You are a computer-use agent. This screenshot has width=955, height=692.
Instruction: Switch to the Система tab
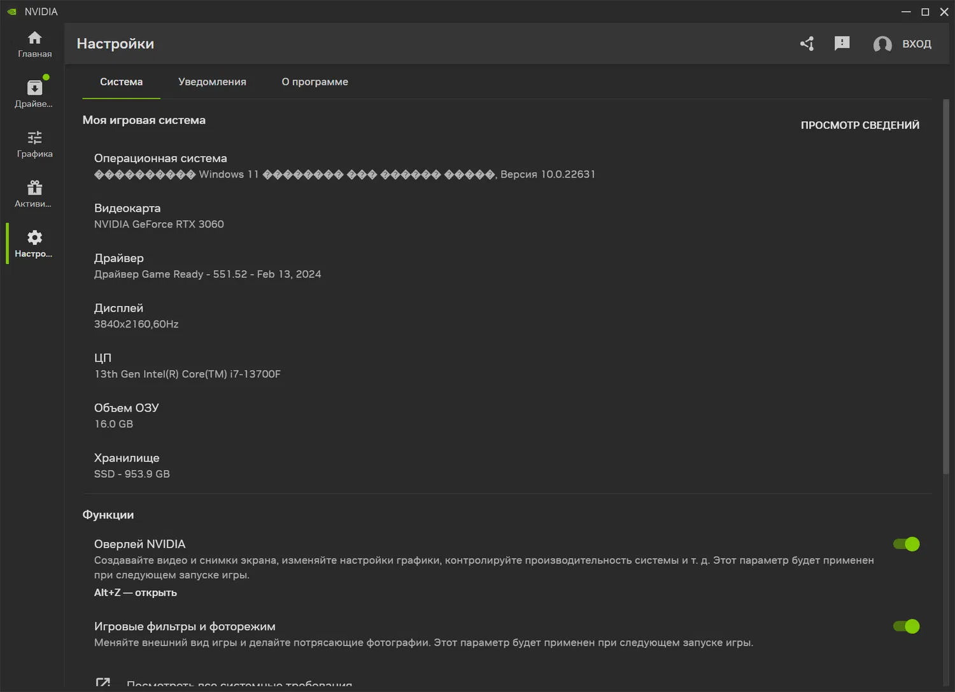[121, 82]
